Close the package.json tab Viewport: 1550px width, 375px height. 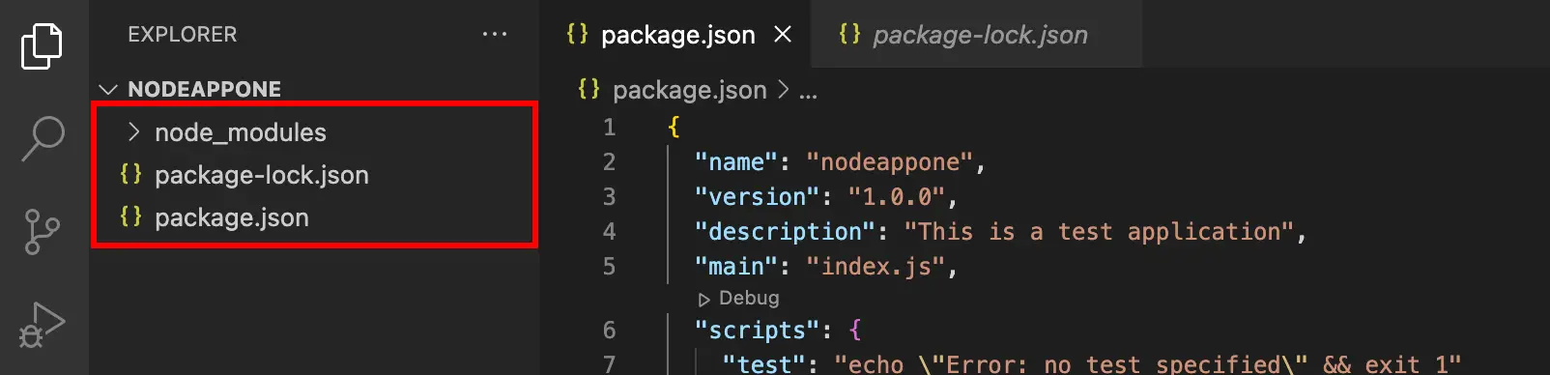783,35
